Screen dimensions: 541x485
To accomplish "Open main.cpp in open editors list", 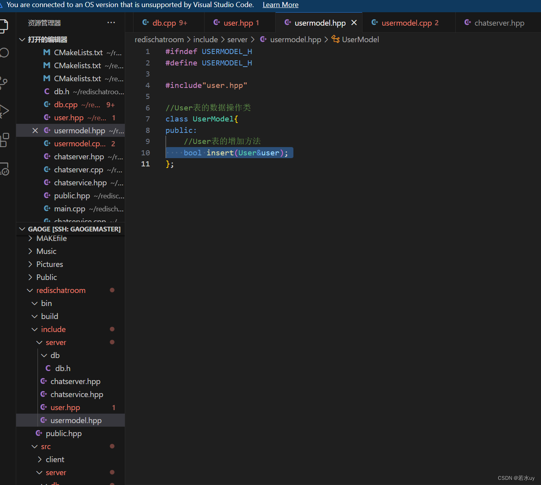I will click(x=70, y=209).
